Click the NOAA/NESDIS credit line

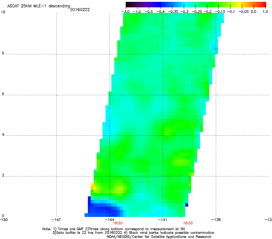(x=159, y=237)
